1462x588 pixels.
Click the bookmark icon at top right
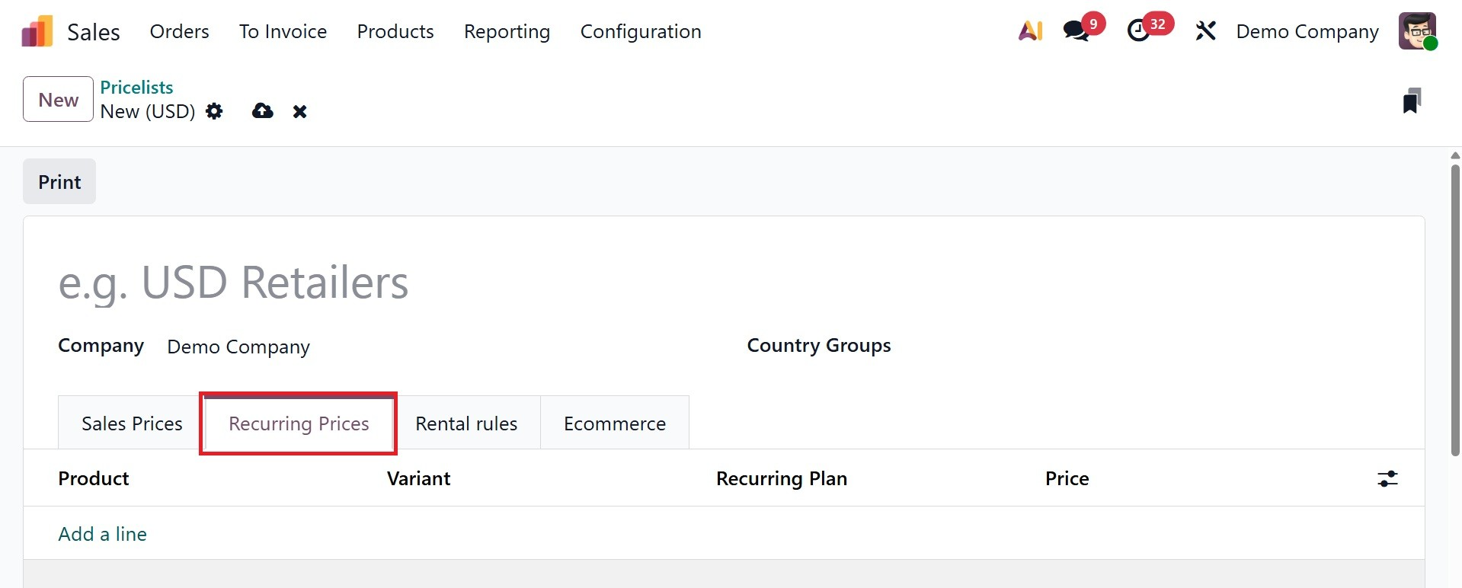[1412, 101]
